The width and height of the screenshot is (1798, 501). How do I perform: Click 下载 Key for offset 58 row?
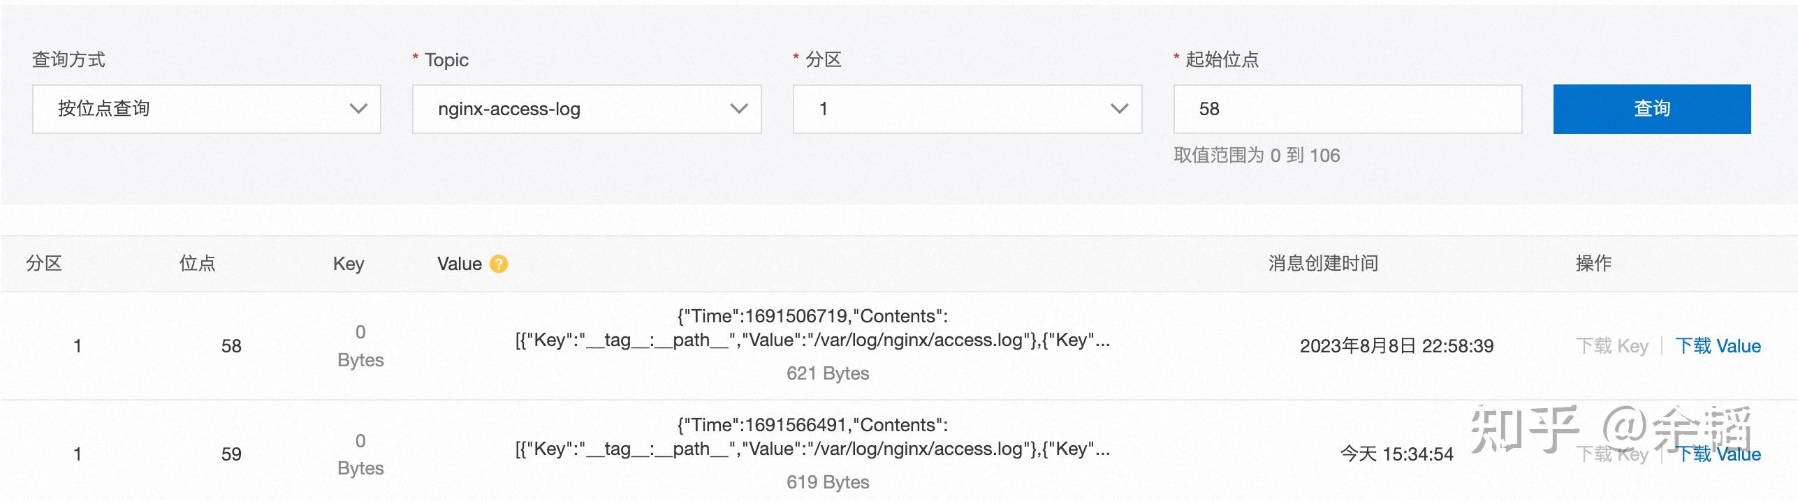click(1612, 346)
